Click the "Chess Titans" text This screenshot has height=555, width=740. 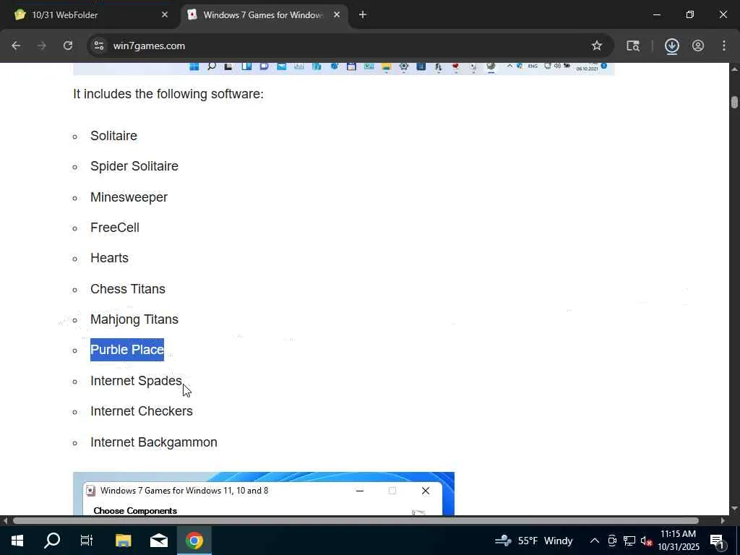click(128, 289)
